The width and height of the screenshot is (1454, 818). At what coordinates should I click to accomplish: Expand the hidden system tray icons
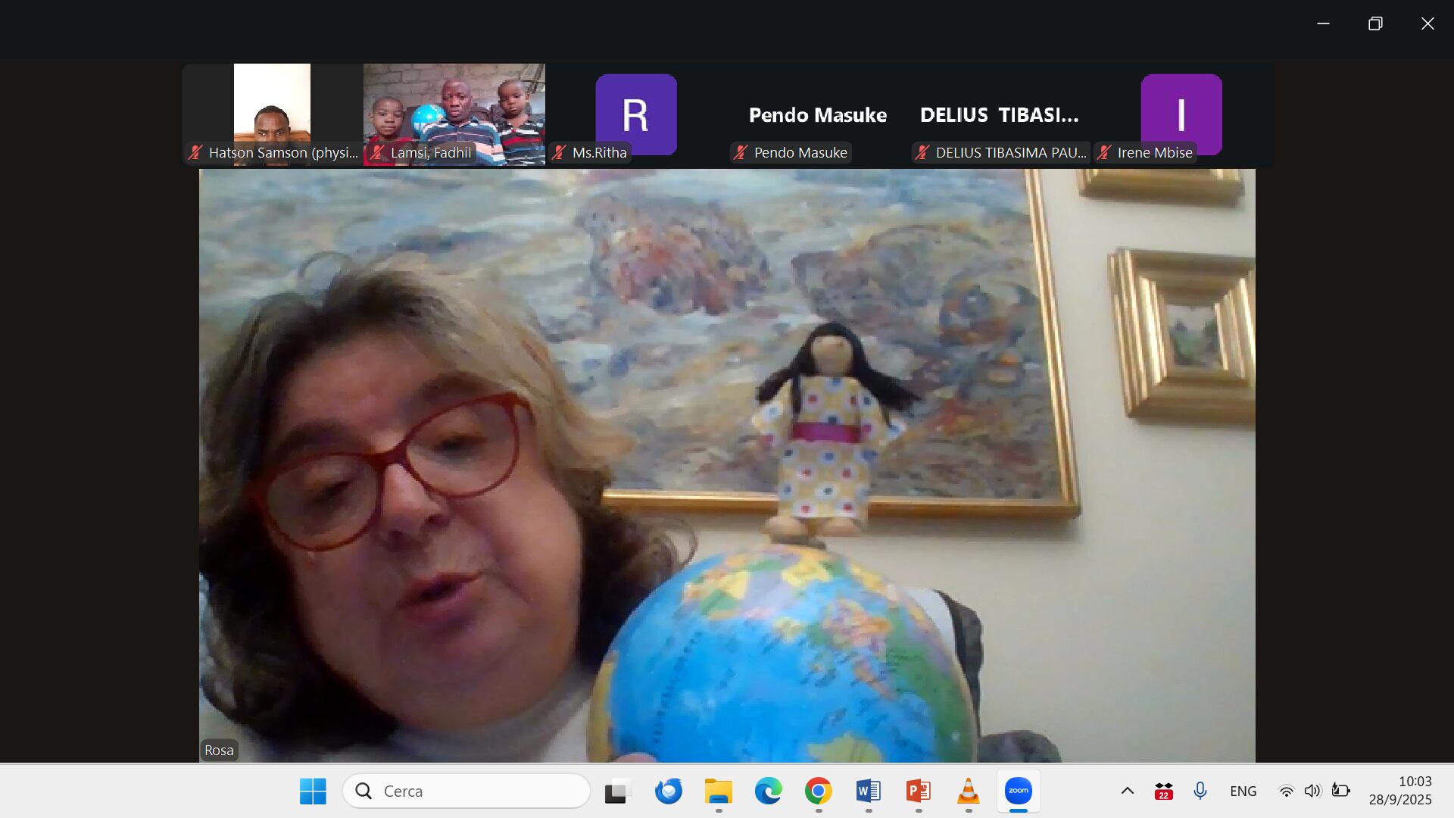[1127, 791]
